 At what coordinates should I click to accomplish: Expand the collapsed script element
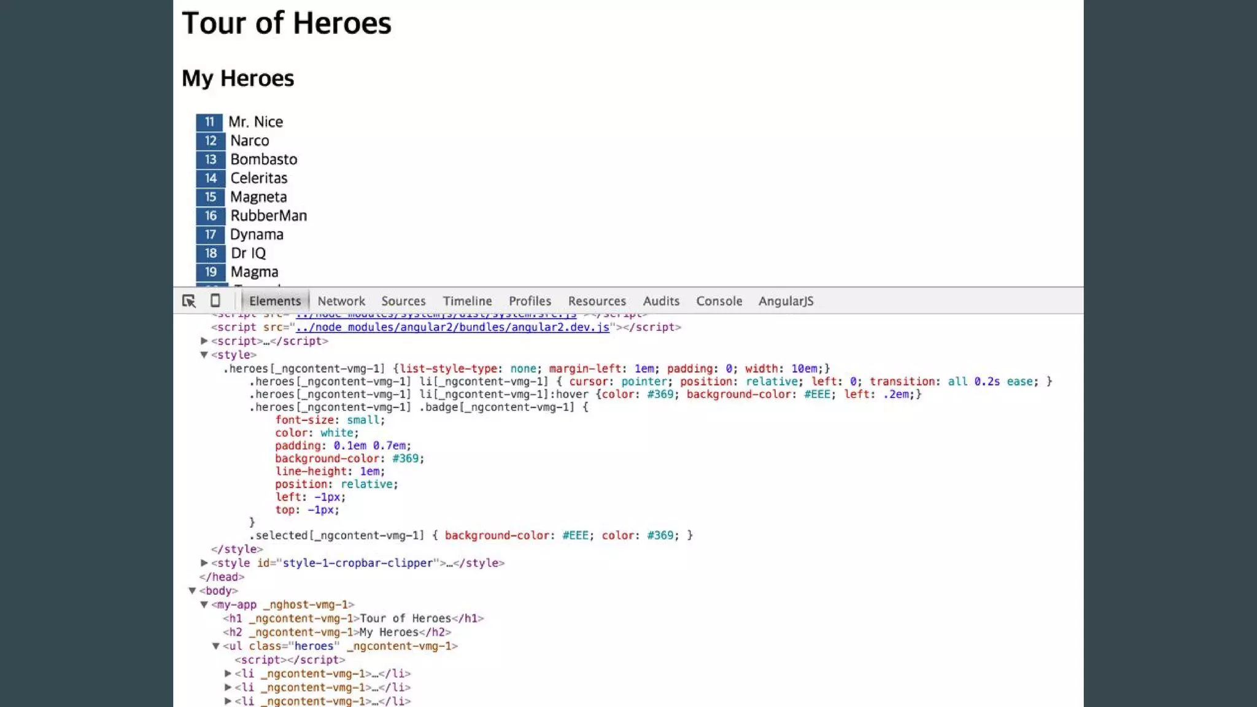click(204, 341)
